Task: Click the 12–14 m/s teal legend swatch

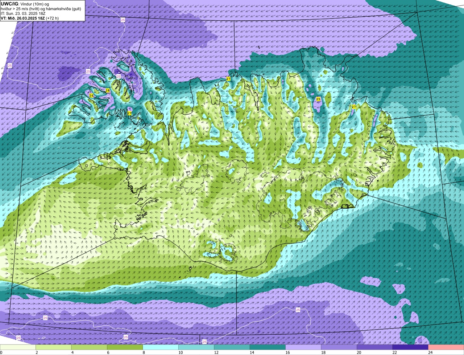Action: click(232, 347)
